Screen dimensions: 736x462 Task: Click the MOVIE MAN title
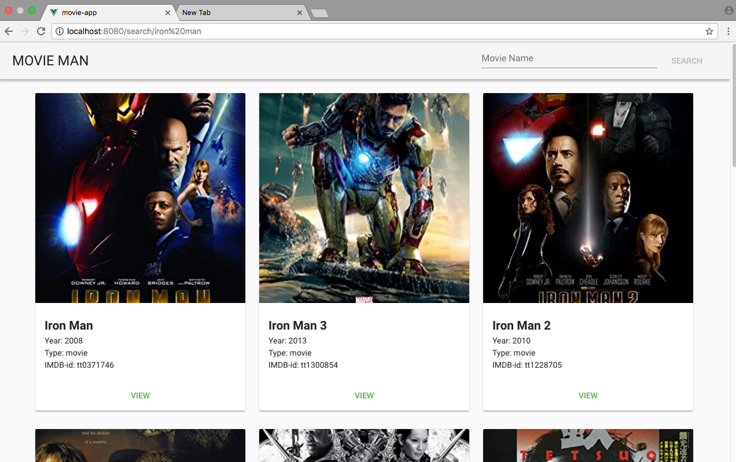[x=50, y=61]
